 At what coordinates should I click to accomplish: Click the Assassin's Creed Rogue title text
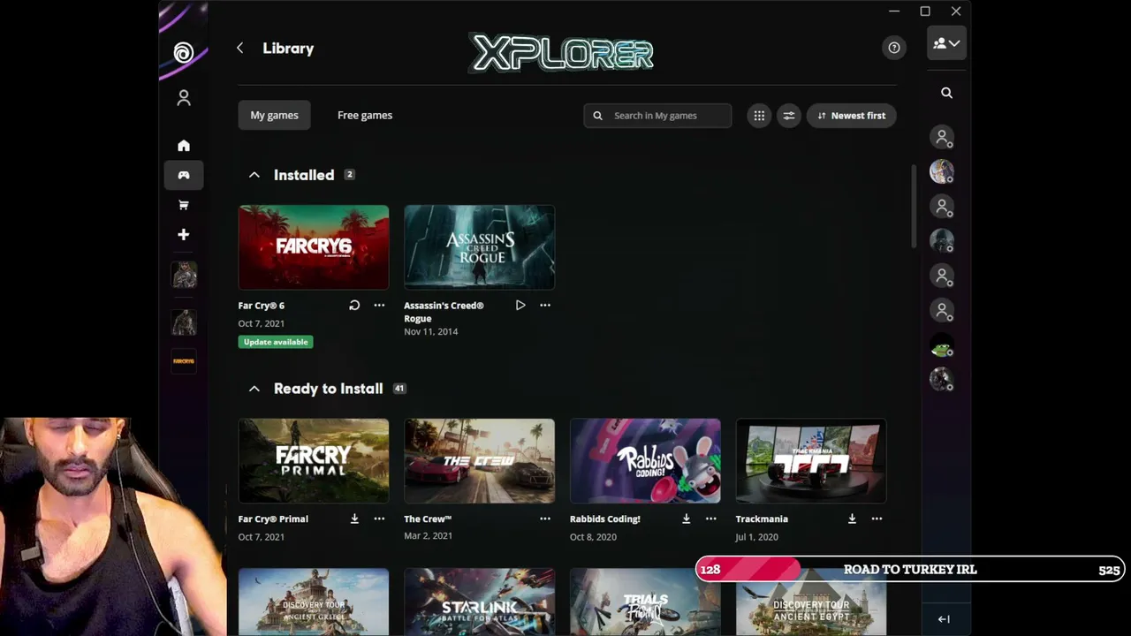coord(444,312)
